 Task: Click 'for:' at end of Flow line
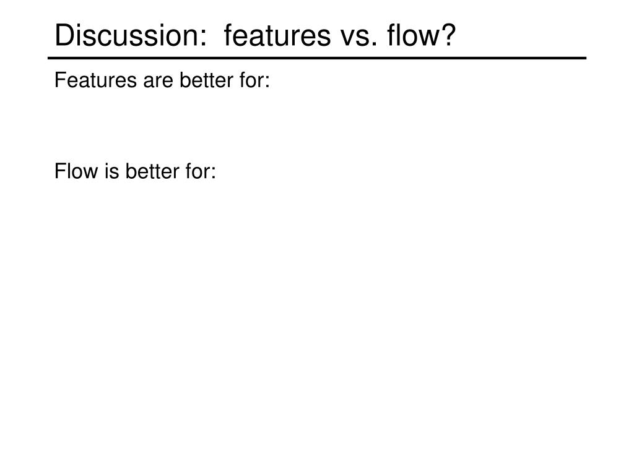tap(201, 171)
